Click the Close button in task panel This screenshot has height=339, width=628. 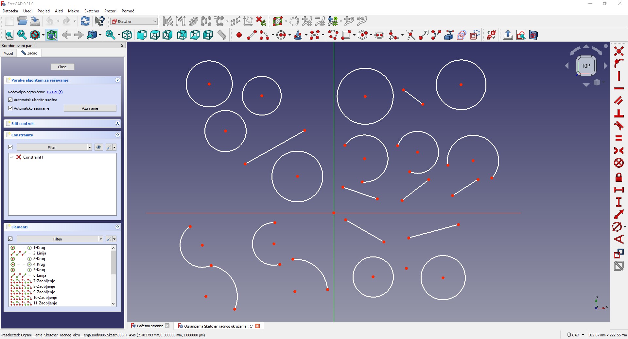click(62, 67)
